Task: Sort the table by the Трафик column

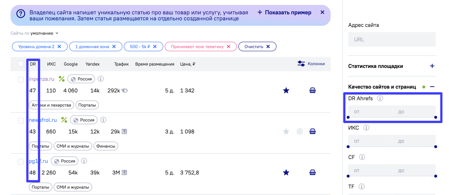Action: [x=121, y=64]
